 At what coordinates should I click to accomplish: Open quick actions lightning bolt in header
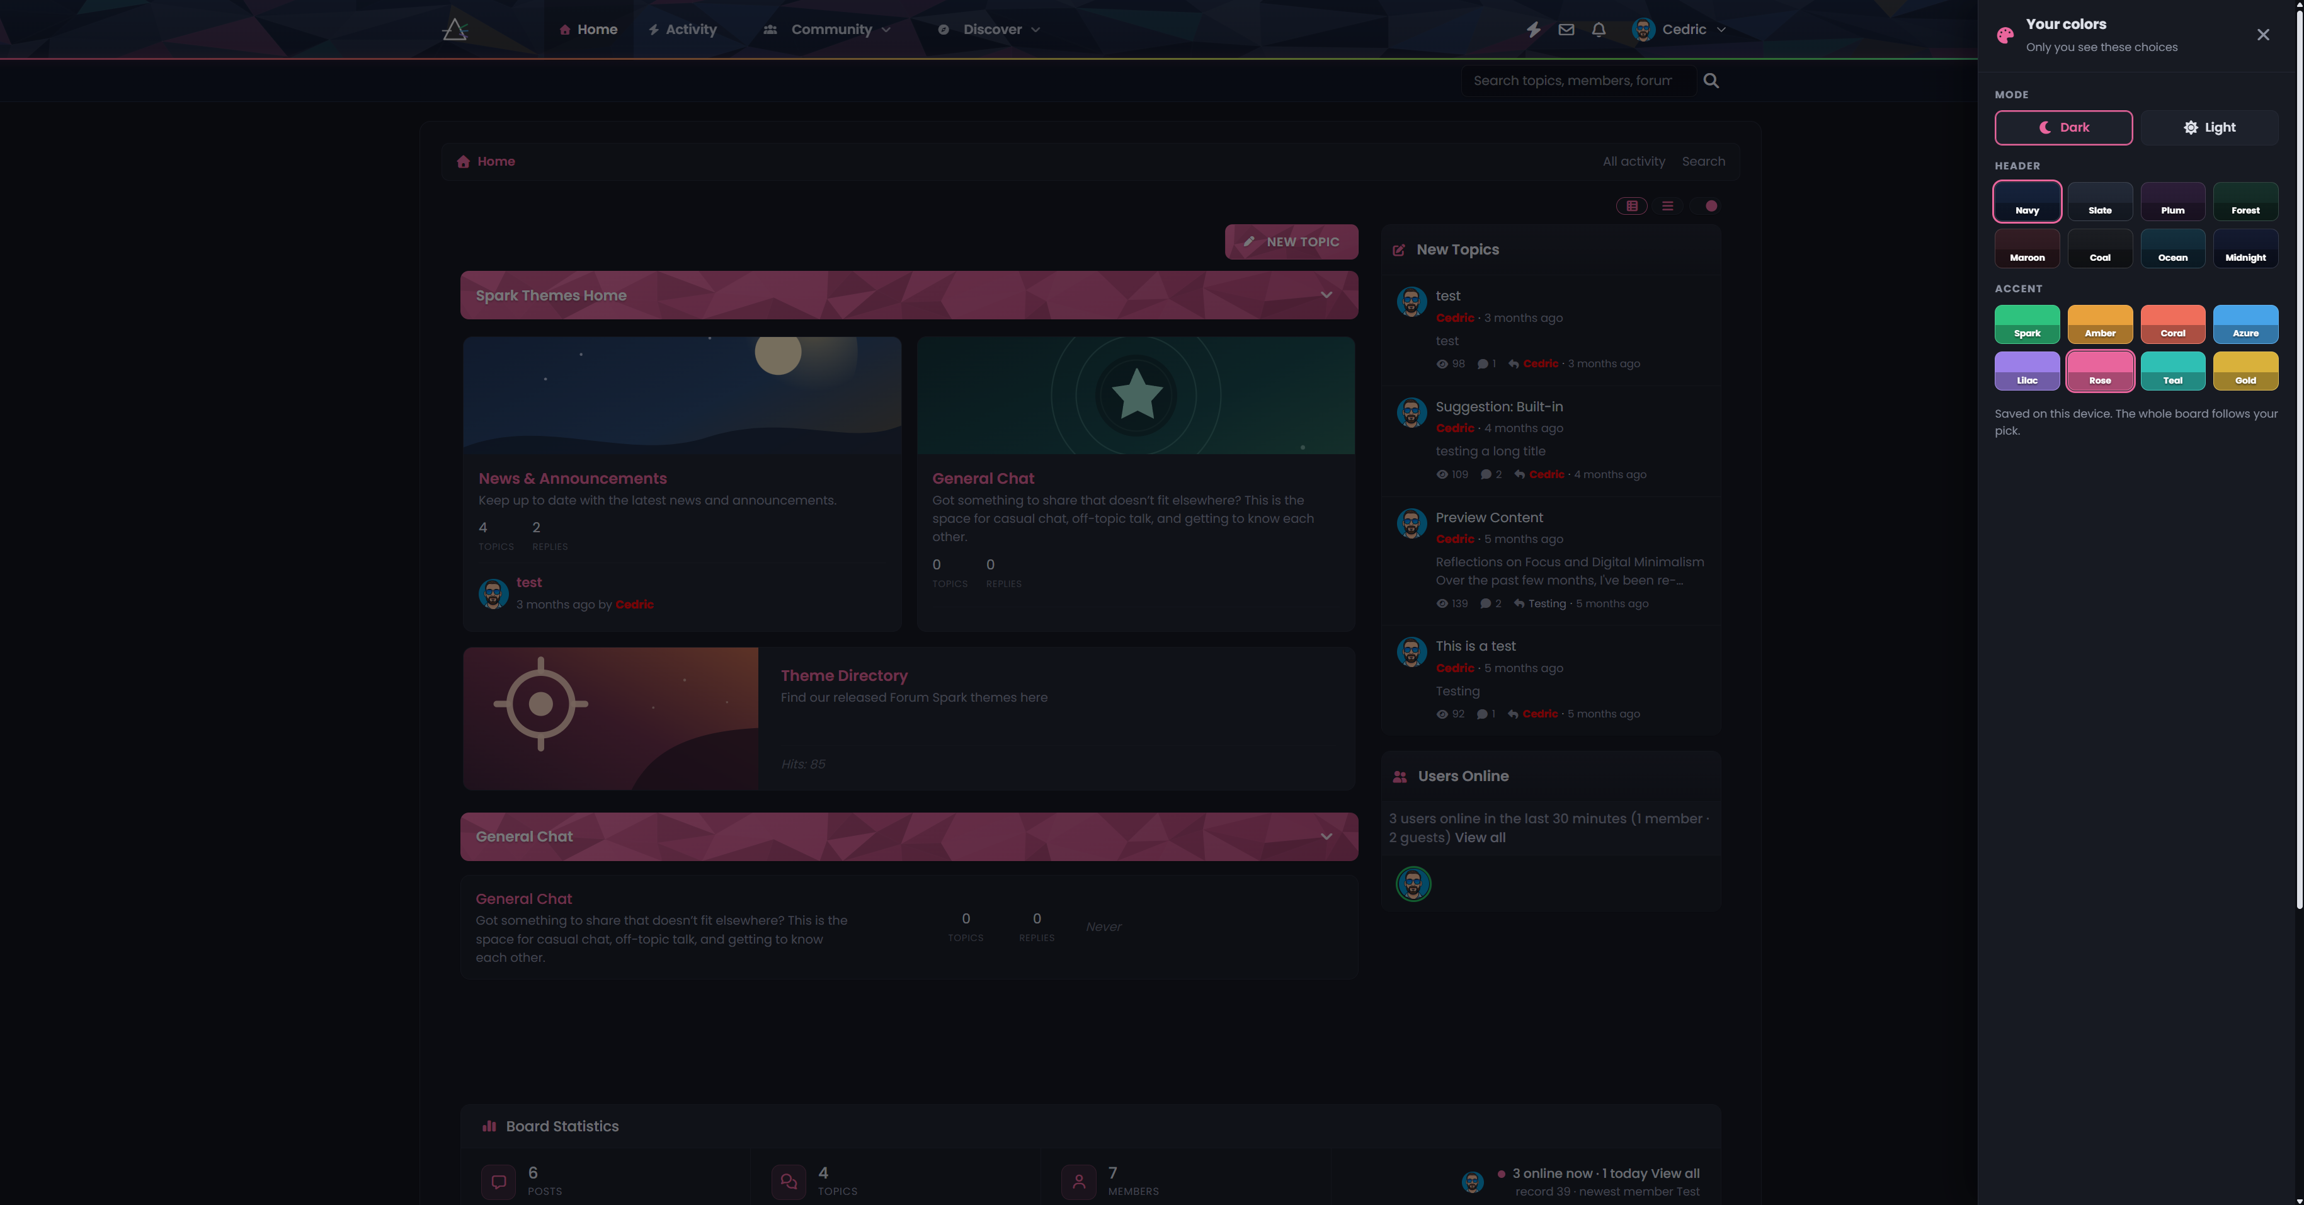tap(1533, 30)
